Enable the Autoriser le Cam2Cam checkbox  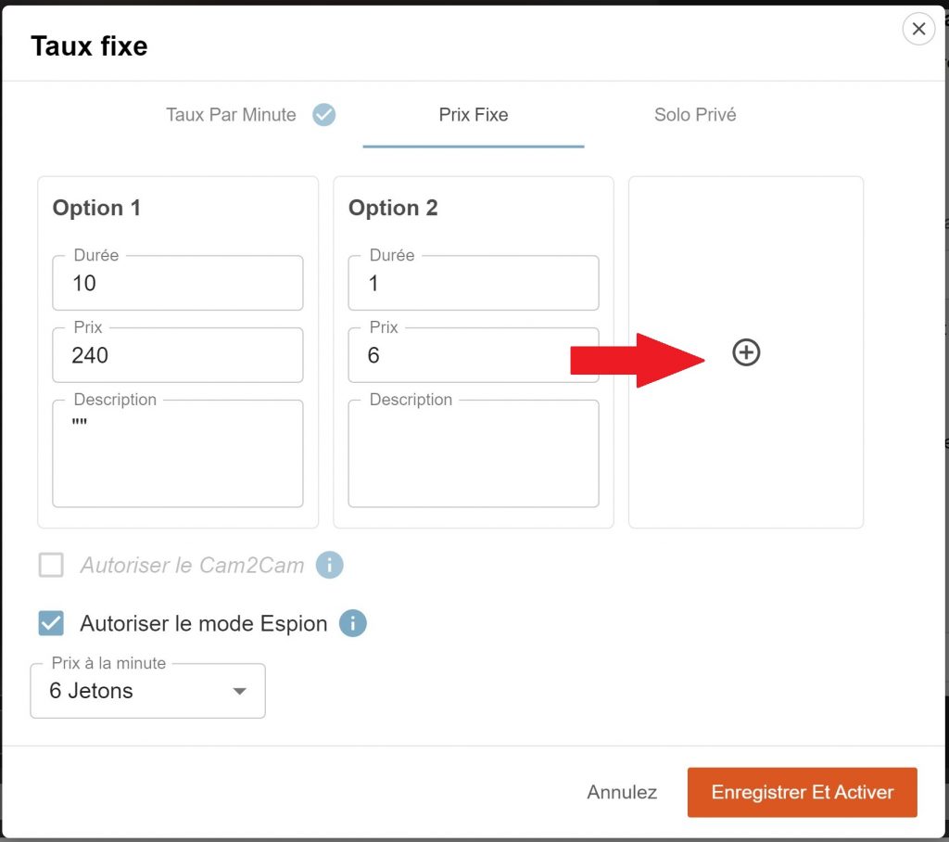(x=51, y=565)
